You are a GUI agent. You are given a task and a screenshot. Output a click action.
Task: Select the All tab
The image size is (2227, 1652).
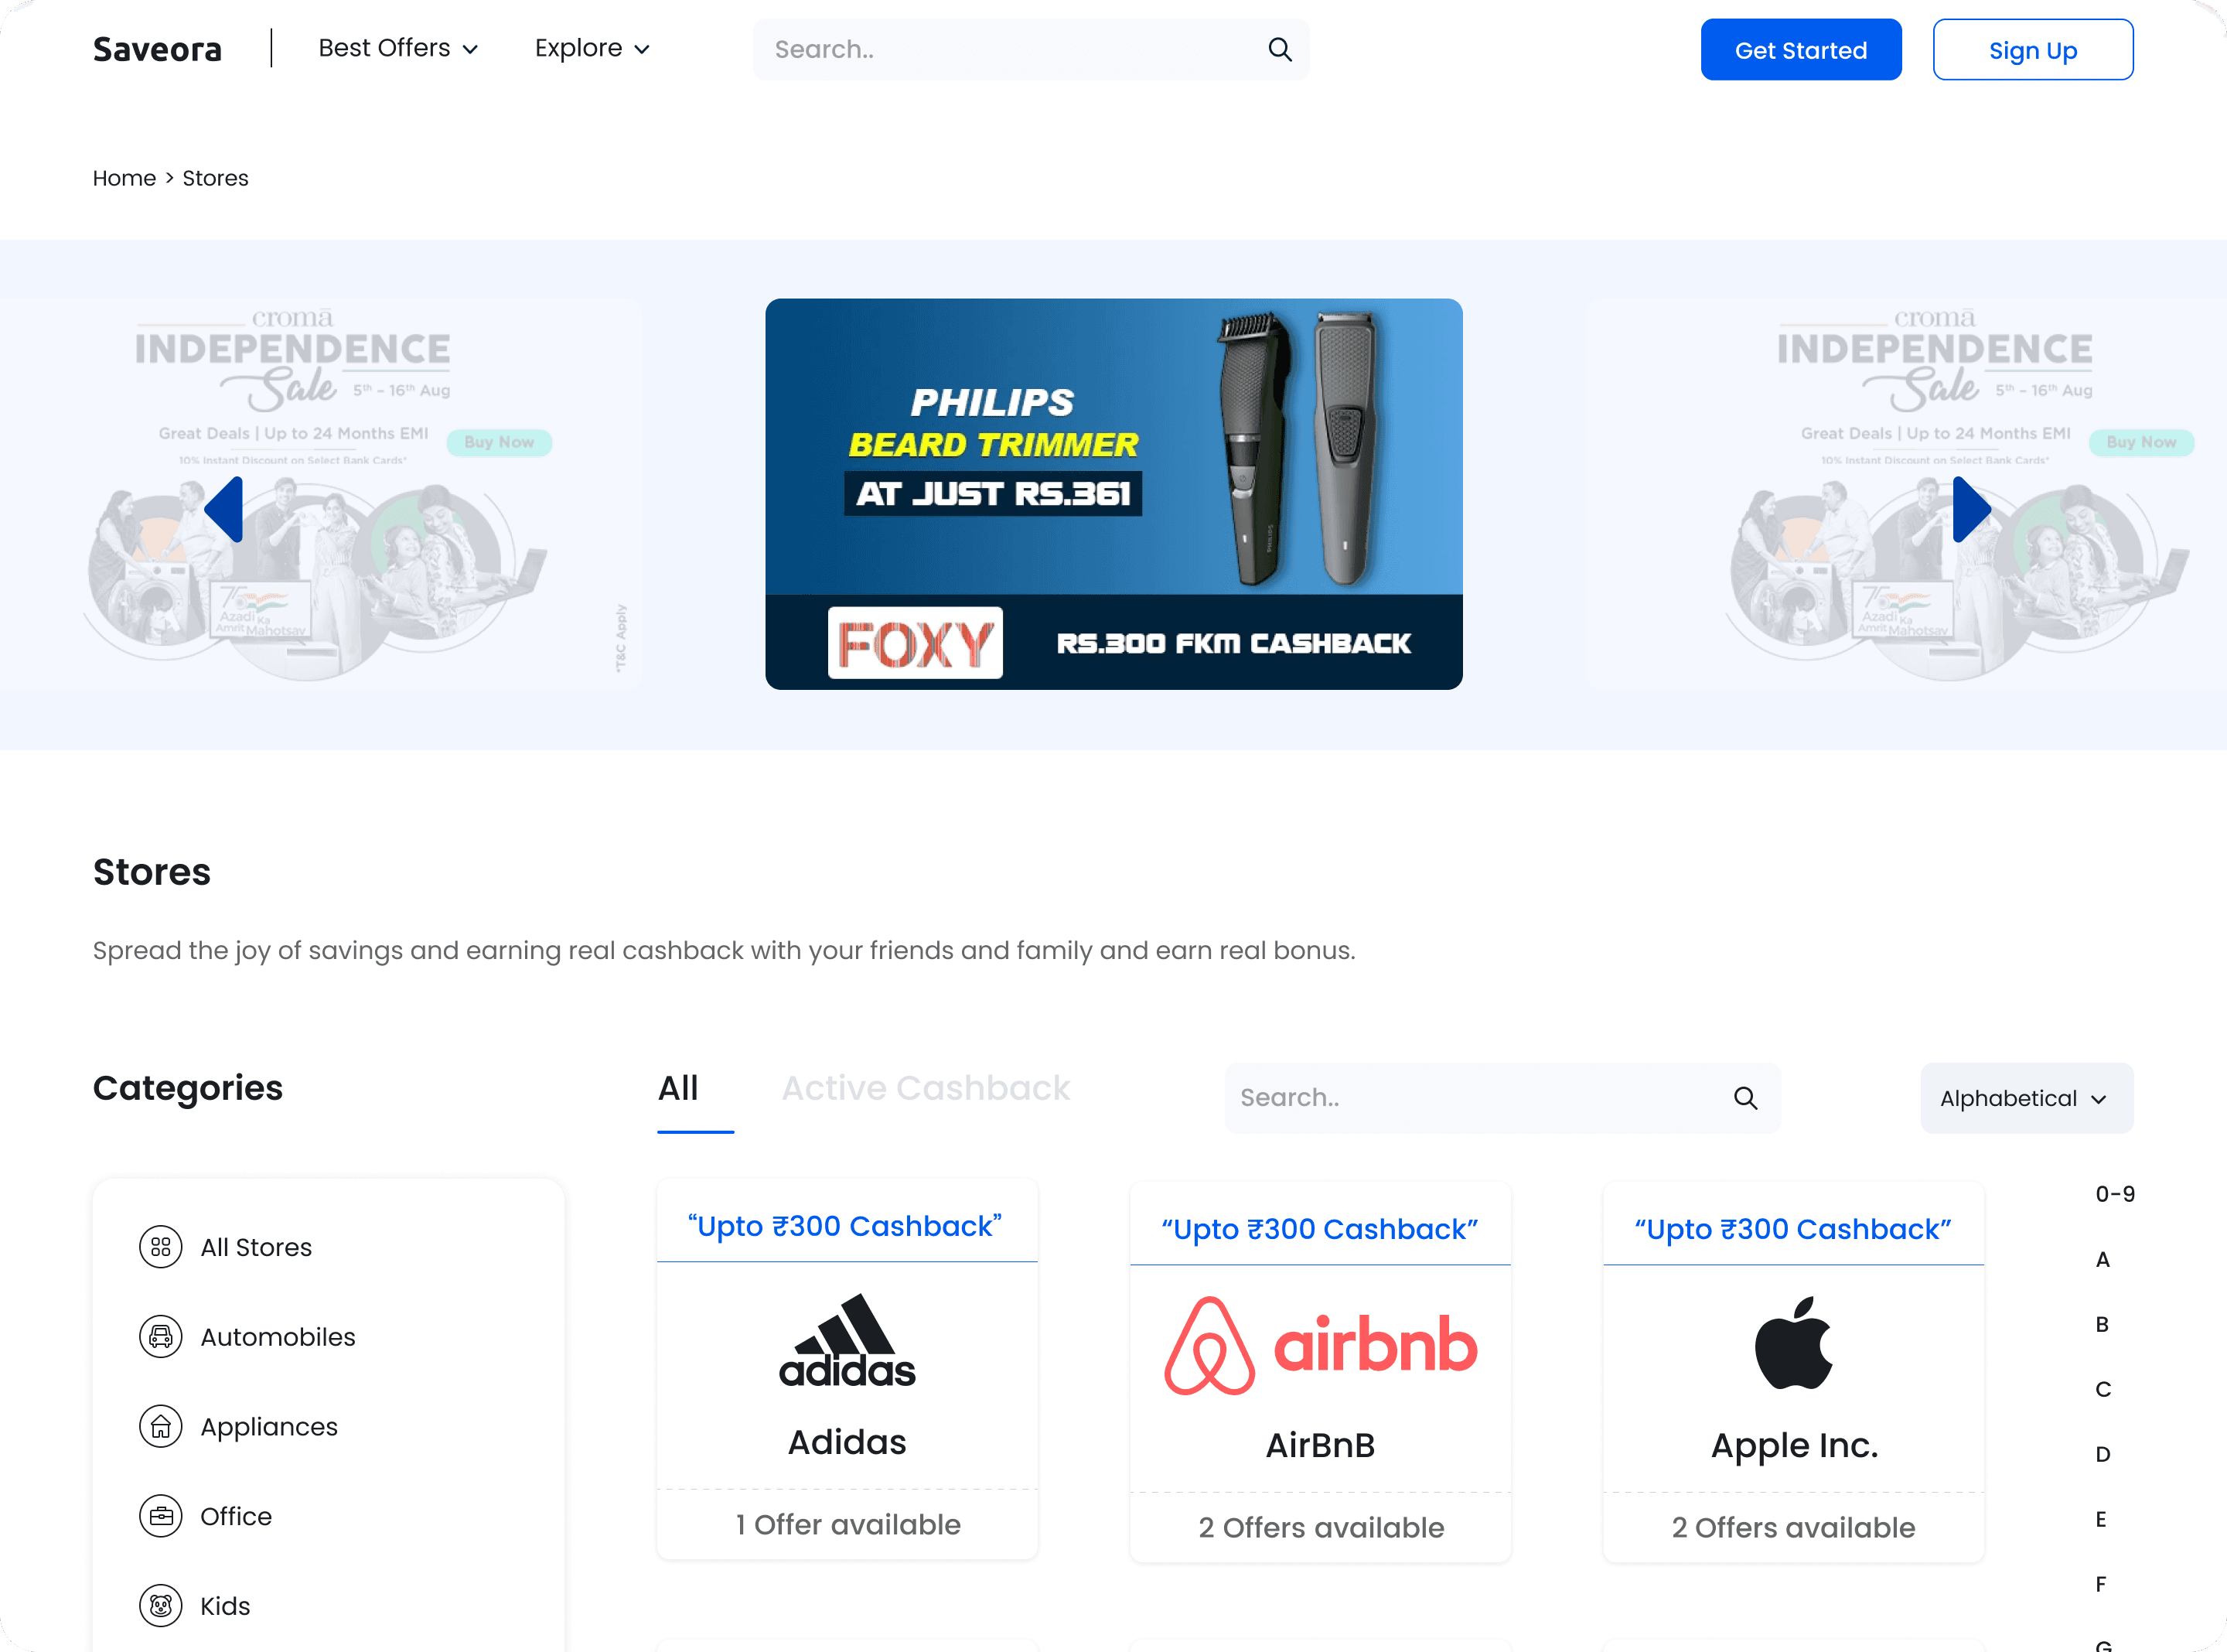coord(677,1088)
